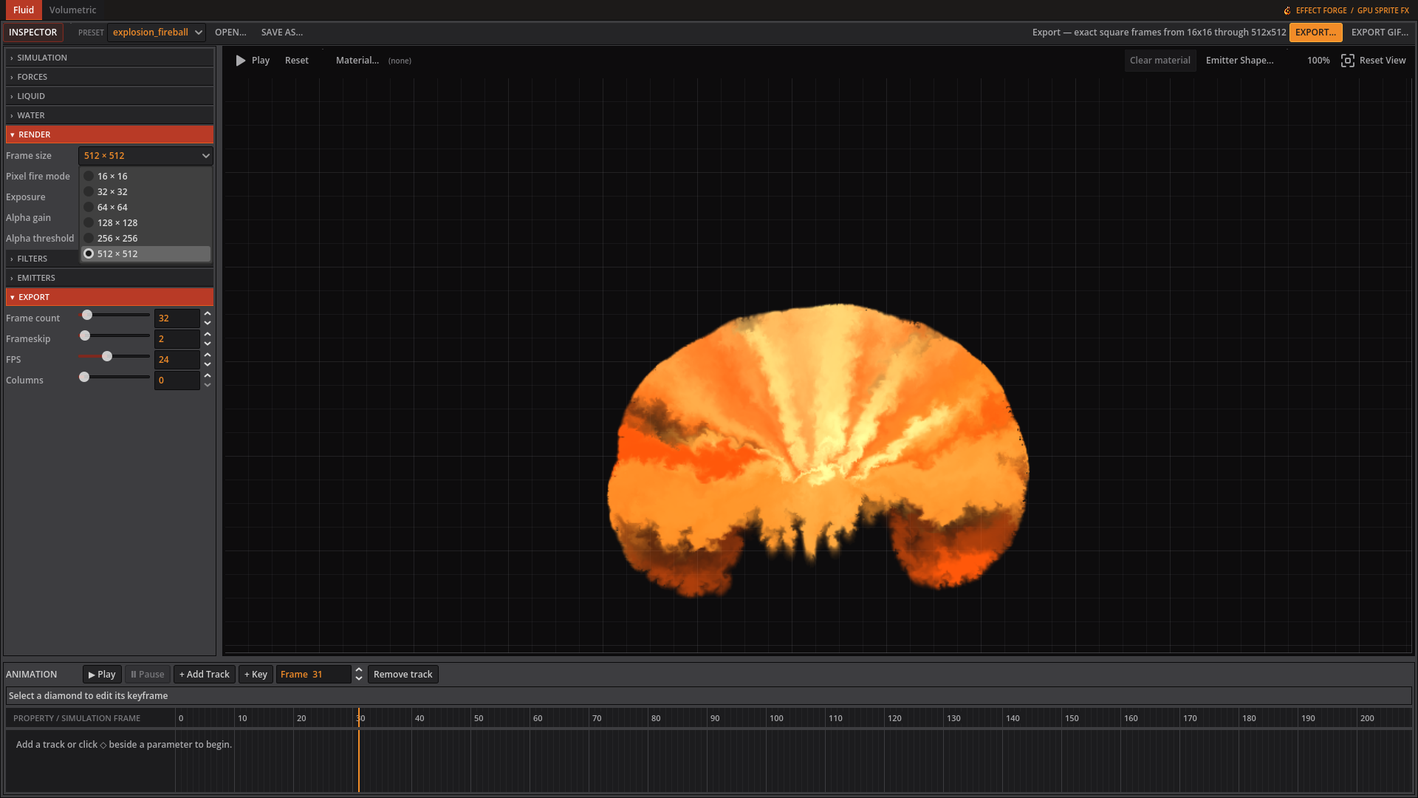Expand the WATER section
Viewport: 1418px width, 798px height.
[109, 115]
